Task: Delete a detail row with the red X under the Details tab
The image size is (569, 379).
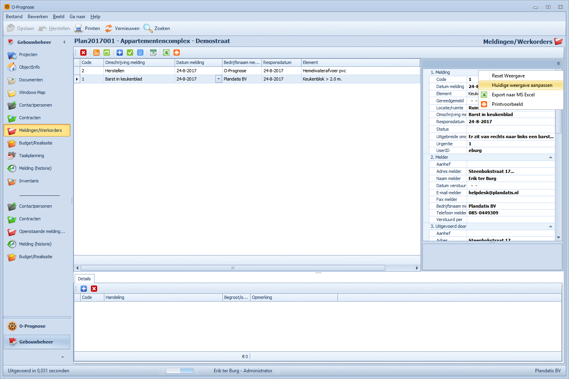Action: 94,289
